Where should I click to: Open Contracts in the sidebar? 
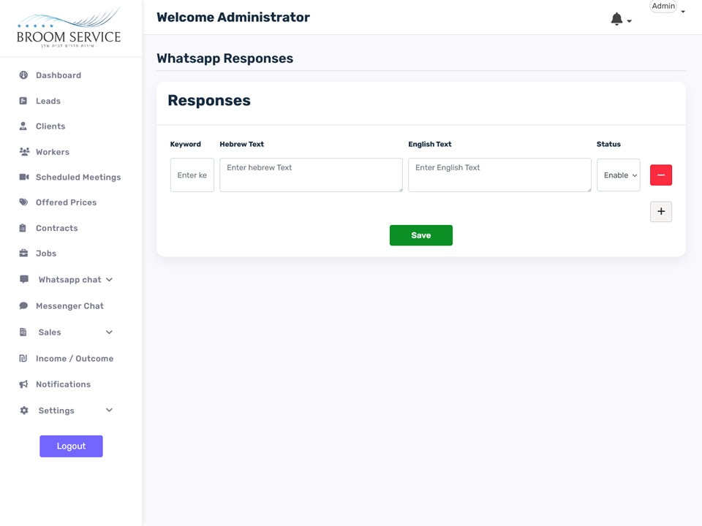click(56, 228)
